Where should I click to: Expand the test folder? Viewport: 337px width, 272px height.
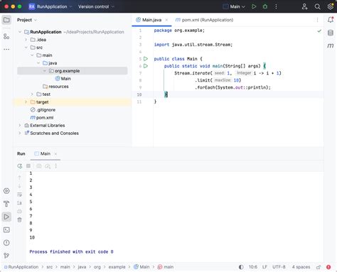32,94
